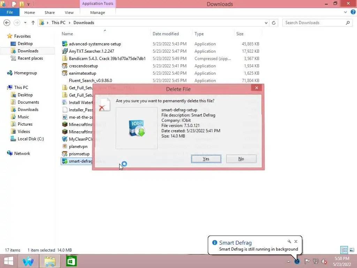The image size is (357, 268).
Task: Expand the address bar history dropdown
Action: pos(266,23)
